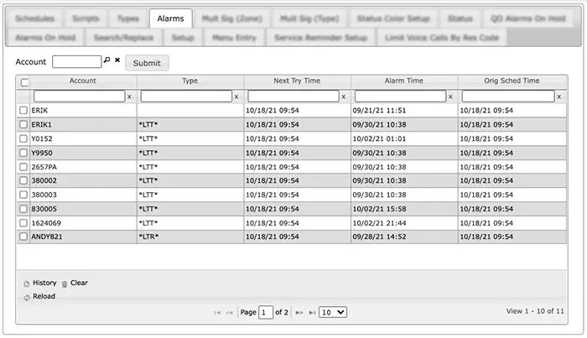Click alarm time 10/02/21 01:01
This screenshot has height=338, width=587.
point(404,139)
